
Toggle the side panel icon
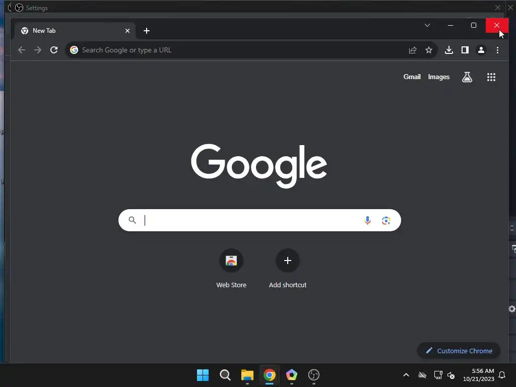click(x=465, y=50)
